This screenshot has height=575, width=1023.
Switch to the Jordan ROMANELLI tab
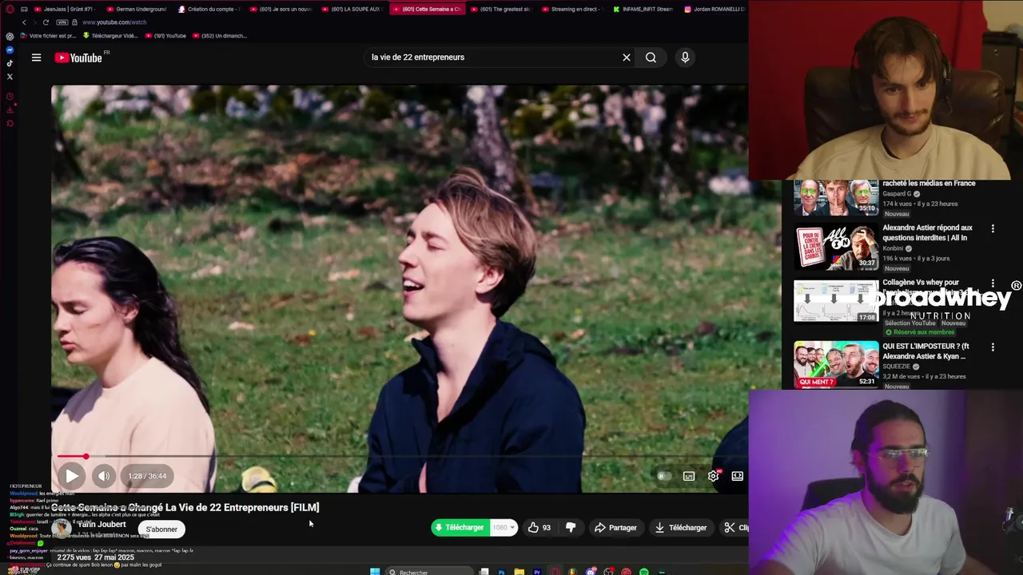714,9
